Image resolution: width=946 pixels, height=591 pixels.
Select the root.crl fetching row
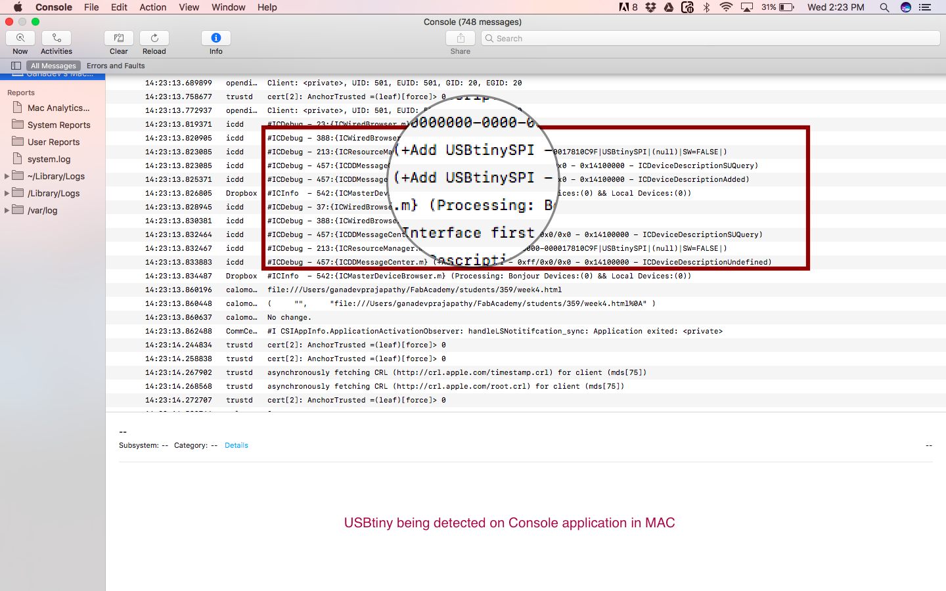tap(526, 386)
